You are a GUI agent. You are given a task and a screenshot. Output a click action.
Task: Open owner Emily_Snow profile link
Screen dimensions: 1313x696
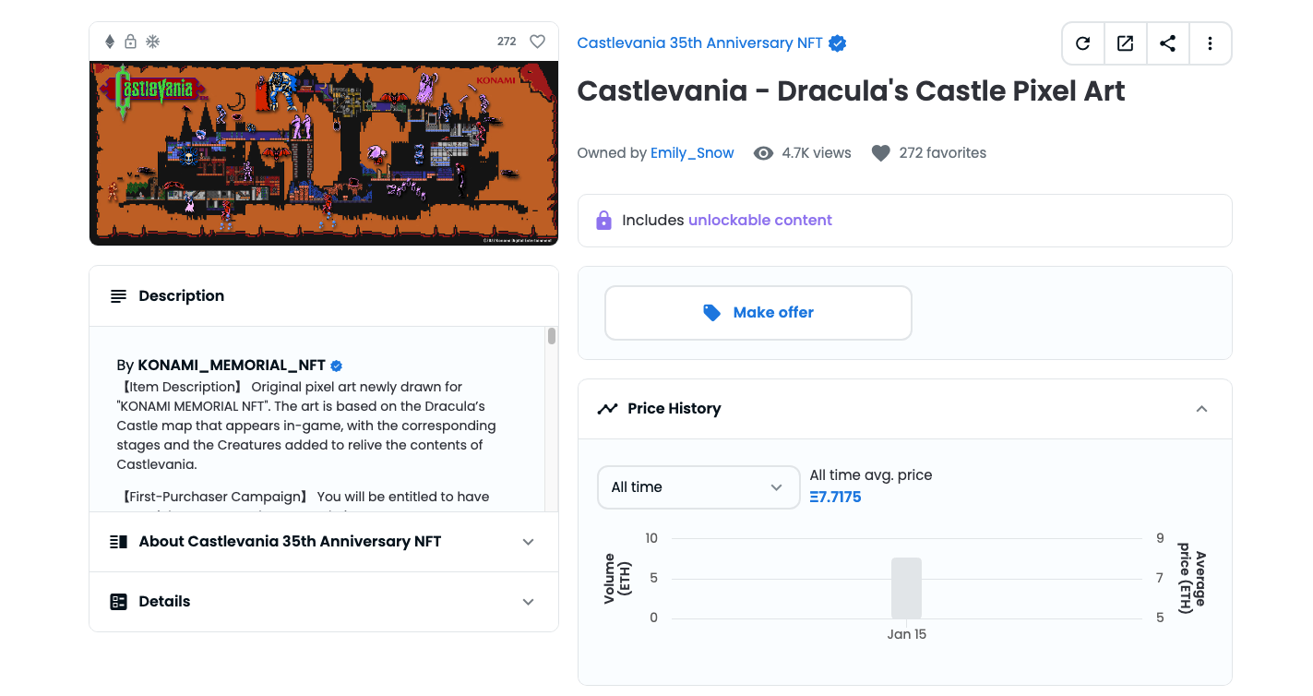[x=692, y=153]
